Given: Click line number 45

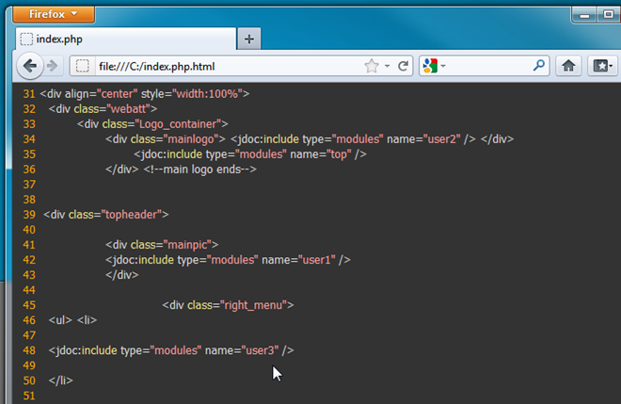Looking at the screenshot, I should click(29, 305).
